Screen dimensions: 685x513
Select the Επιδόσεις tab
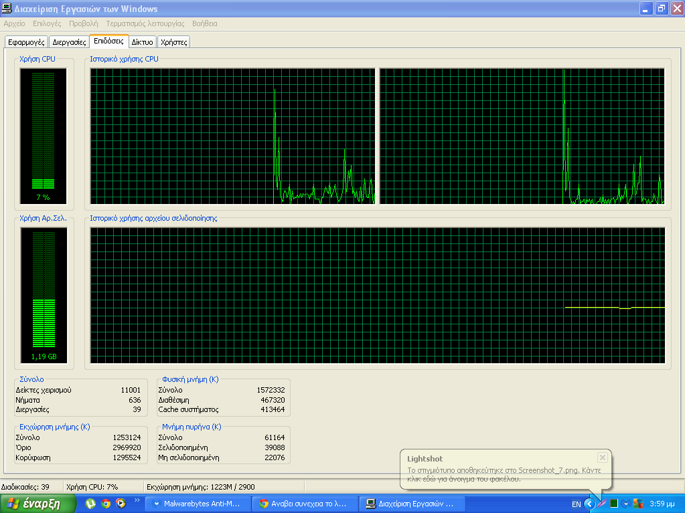pos(108,41)
